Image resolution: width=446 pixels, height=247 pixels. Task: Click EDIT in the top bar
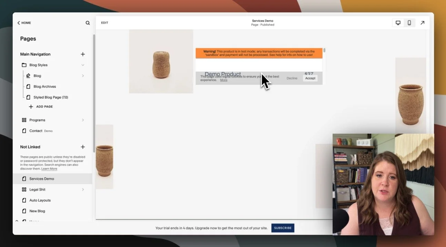coord(104,23)
